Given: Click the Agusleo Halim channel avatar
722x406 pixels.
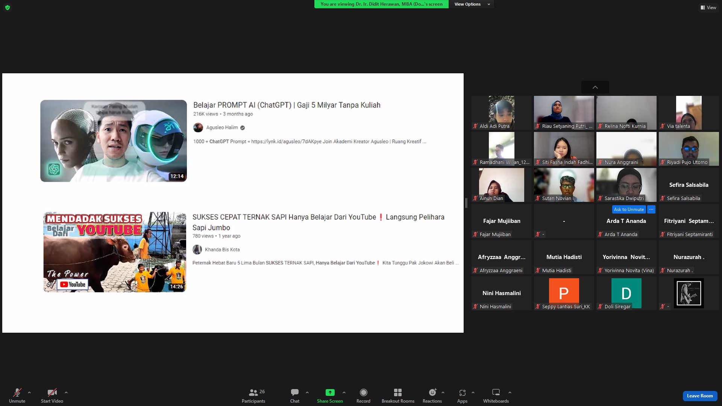Looking at the screenshot, I should [x=198, y=128].
